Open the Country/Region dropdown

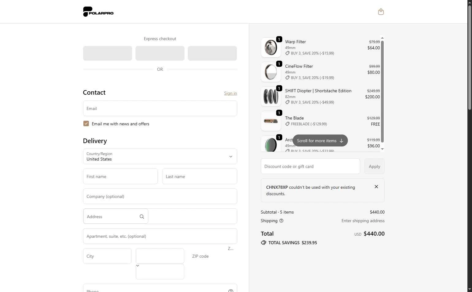coord(160,156)
